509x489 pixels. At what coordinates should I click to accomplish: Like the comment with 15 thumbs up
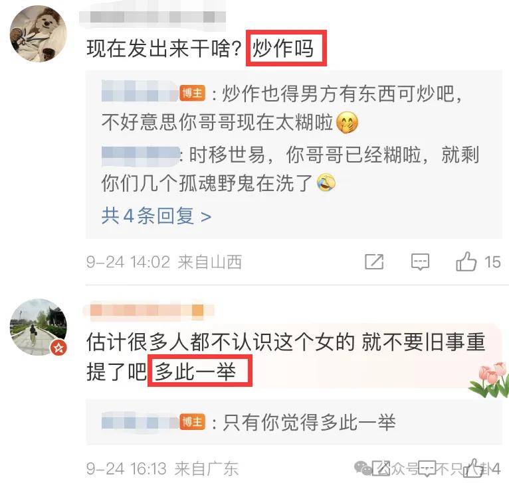466,261
